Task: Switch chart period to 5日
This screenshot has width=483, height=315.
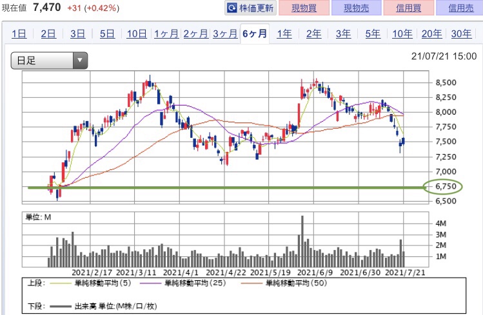Action: tap(107, 33)
